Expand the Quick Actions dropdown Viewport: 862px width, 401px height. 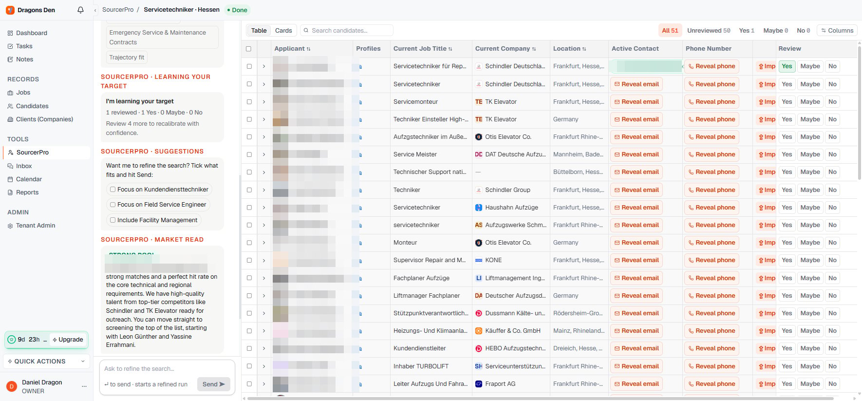coord(46,362)
